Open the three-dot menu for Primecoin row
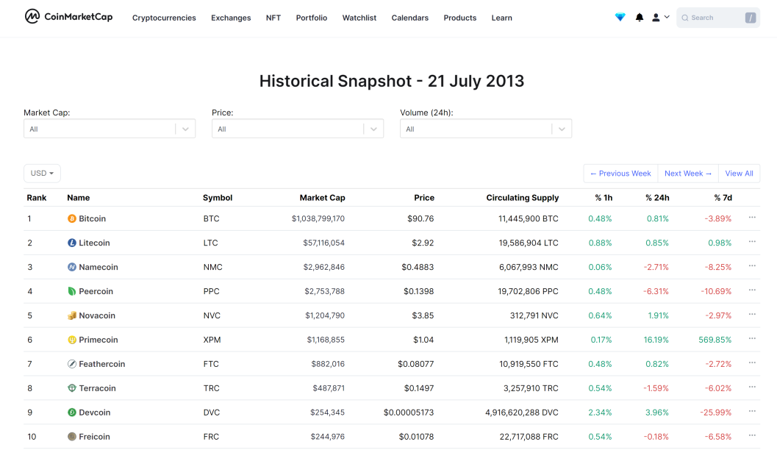 (752, 338)
